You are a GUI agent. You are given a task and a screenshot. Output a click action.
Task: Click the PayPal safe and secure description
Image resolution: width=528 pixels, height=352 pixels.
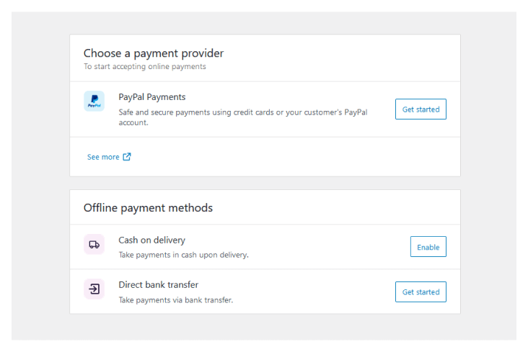[243, 117]
